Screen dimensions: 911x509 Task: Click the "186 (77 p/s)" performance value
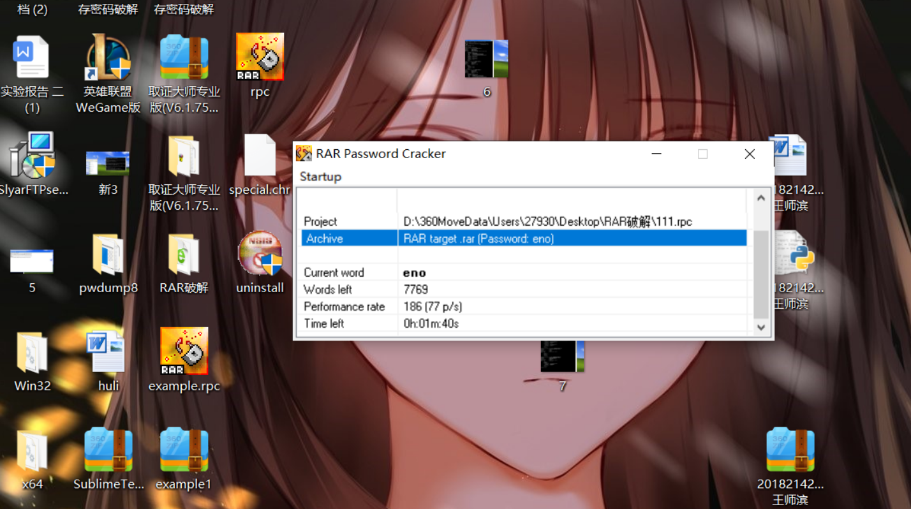pos(433,307)
